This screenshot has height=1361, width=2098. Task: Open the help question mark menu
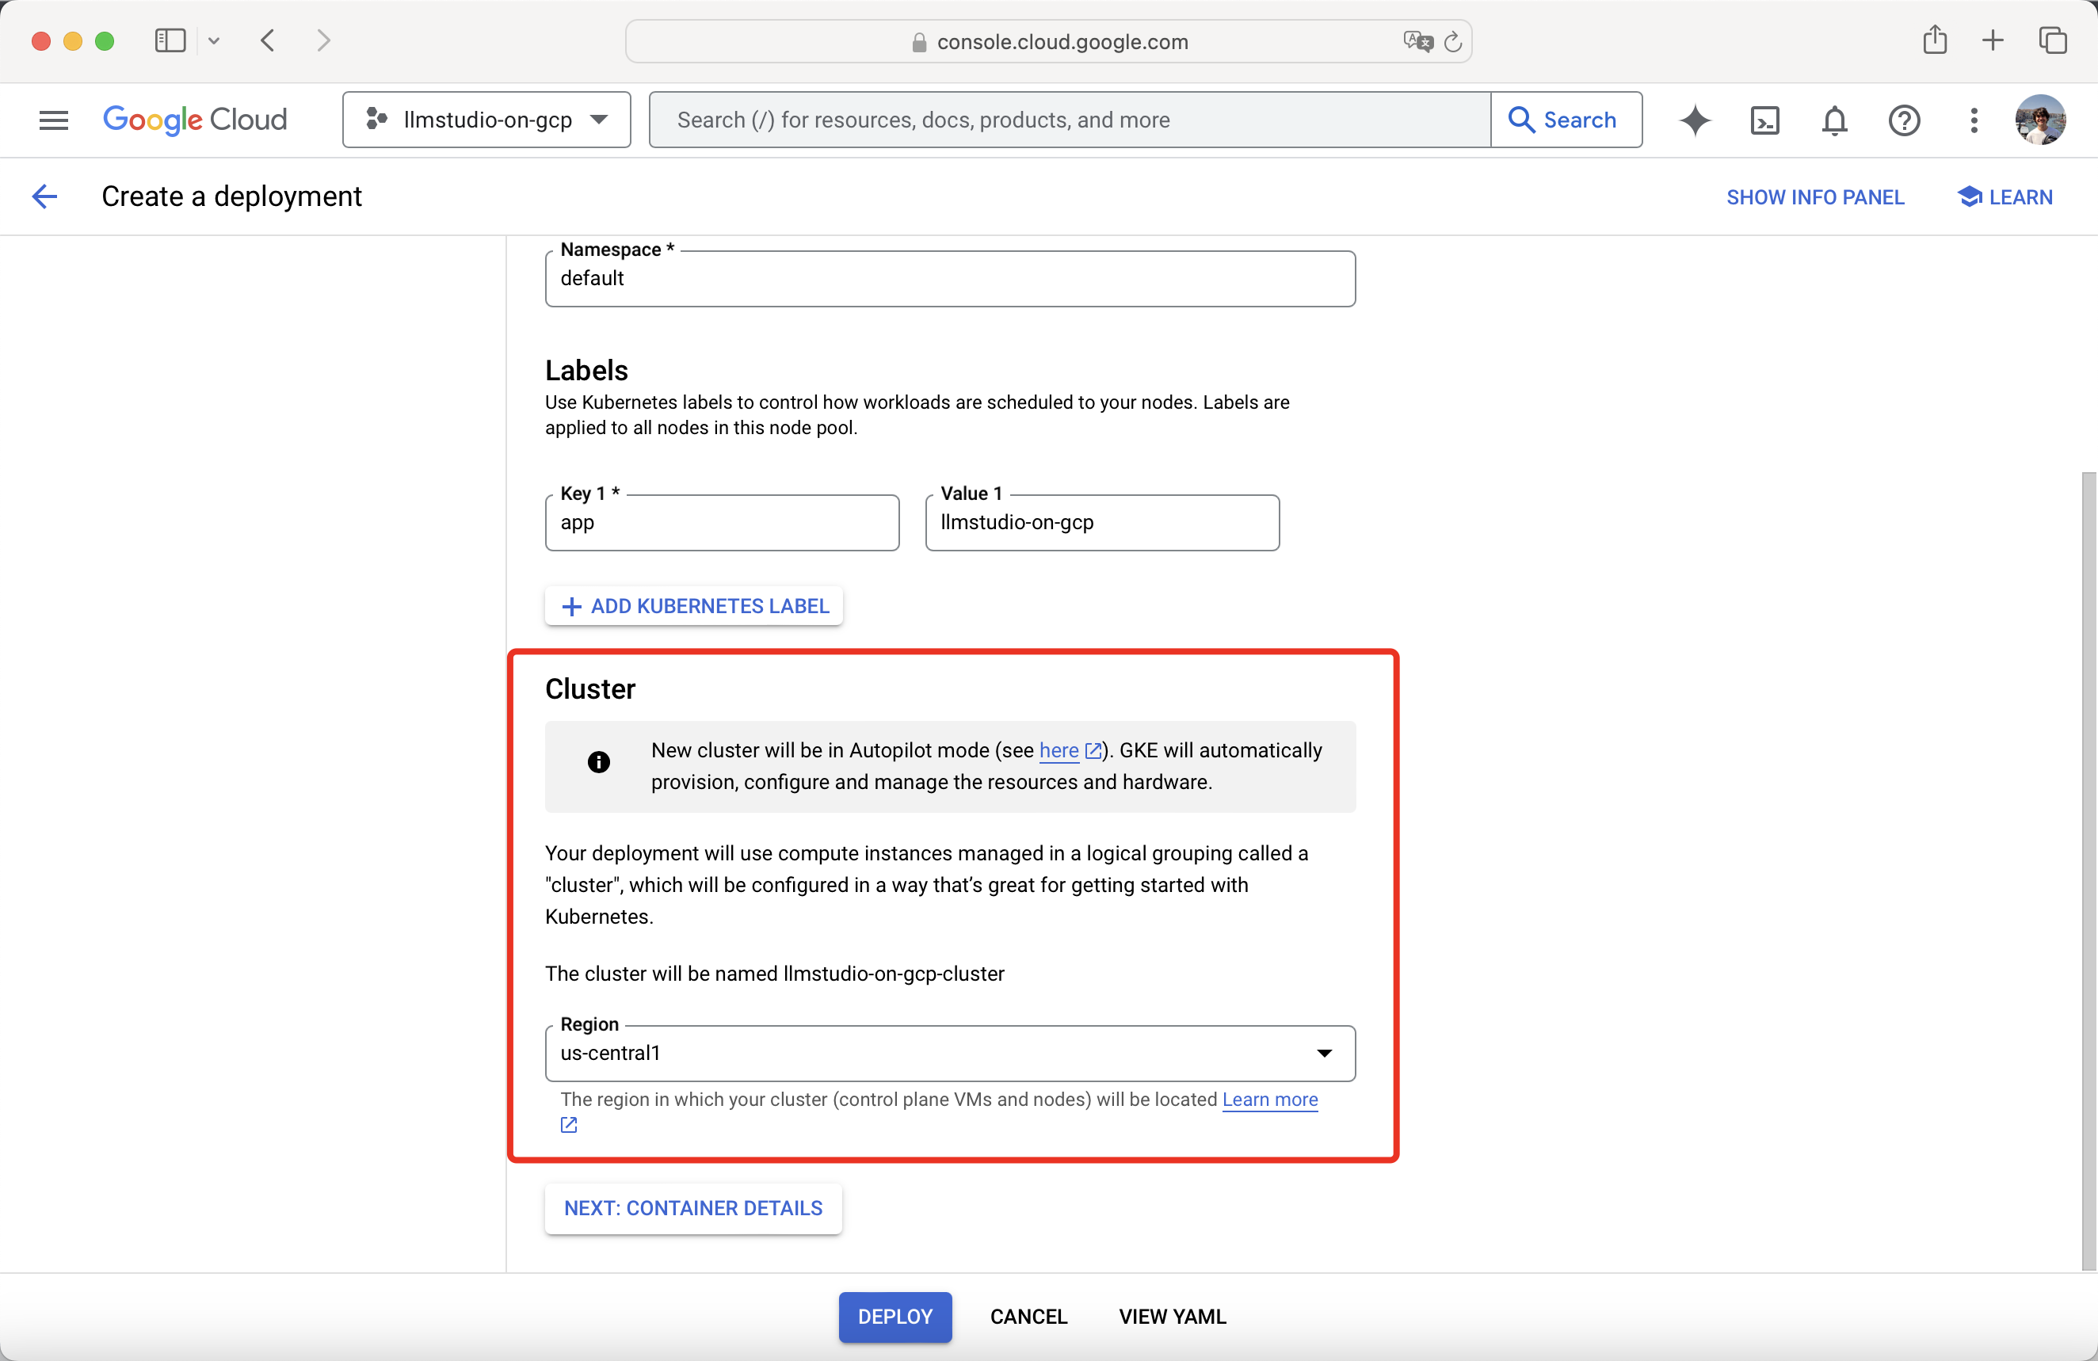(x=1903, y=120)
